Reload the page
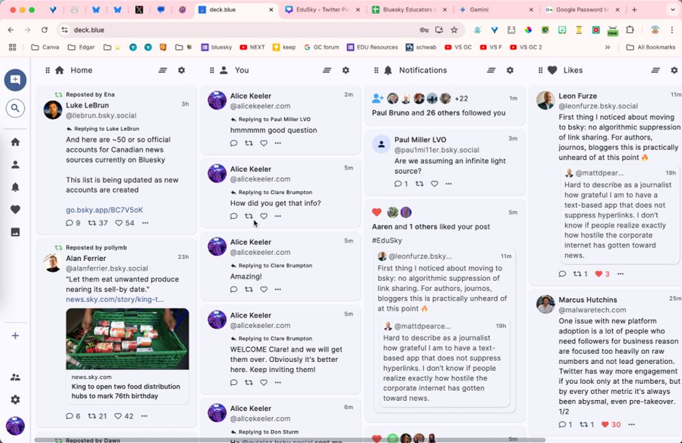This screenshot has width=682, height=443. point(44,30)
